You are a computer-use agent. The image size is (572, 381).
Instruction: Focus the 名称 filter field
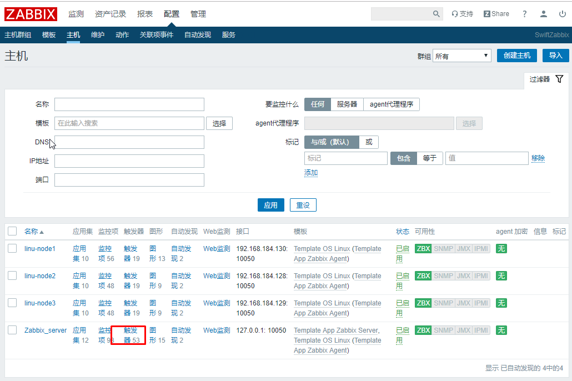[x=129, y=104]
